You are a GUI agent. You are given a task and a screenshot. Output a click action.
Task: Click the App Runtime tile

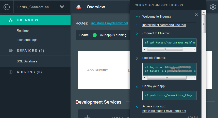tap(97, 70)
